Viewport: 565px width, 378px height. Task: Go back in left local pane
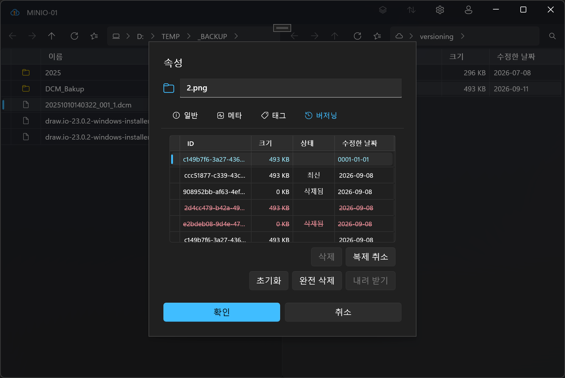[x=13, y=36]
